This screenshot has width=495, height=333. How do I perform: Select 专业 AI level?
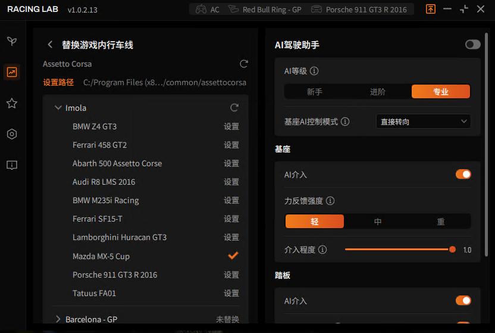pos(441,92)
